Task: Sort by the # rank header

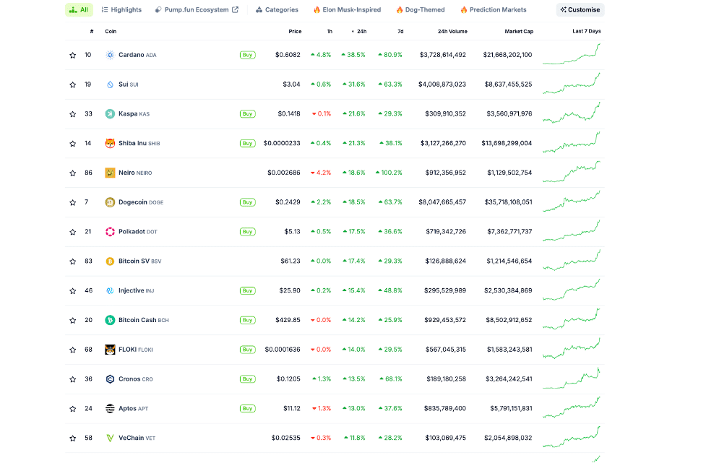Action: coord(92,32)
